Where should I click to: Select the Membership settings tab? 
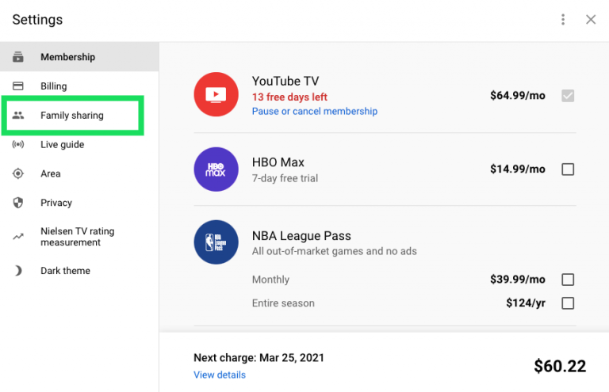tap(79, 57)
